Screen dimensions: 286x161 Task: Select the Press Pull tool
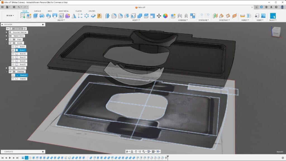pos(108,16)
